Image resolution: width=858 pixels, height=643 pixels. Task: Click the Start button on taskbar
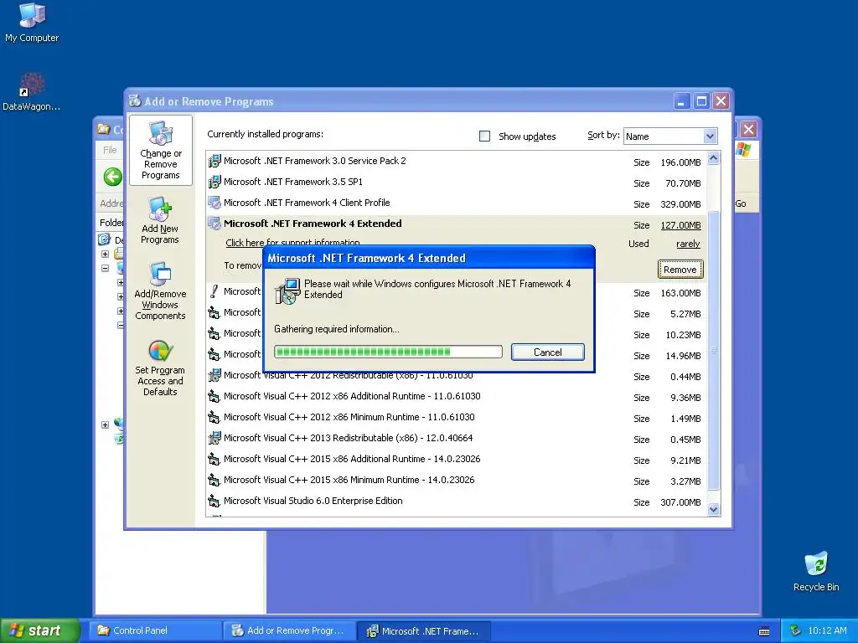click(x=39, y=630)
